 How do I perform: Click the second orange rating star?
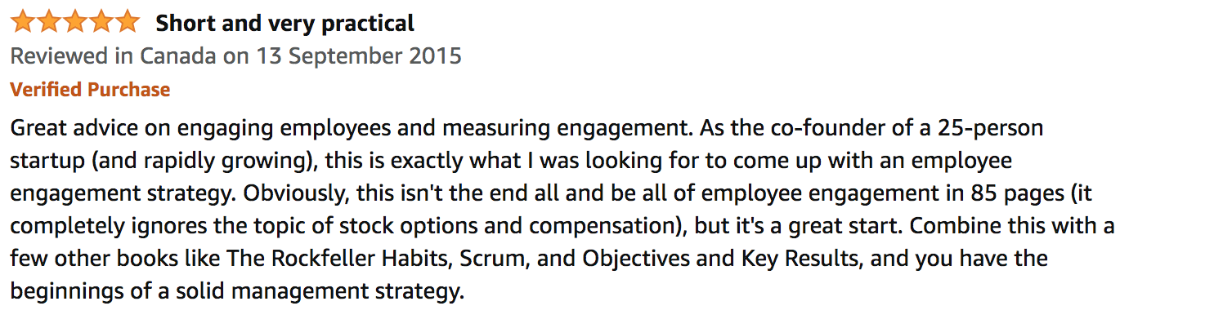coord(49,23)
